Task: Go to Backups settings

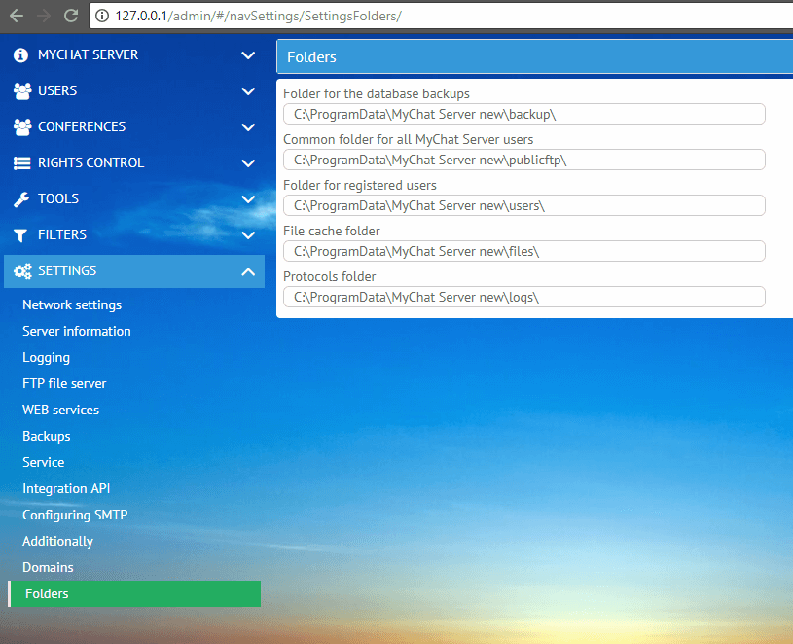Action: (47, 436)
